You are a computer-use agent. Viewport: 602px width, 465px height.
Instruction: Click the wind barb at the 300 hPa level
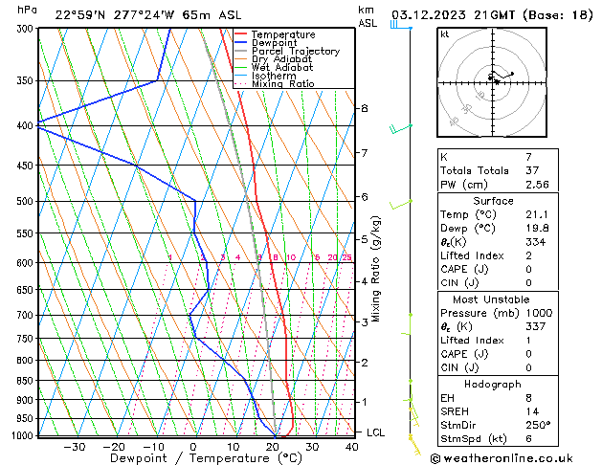401,26
